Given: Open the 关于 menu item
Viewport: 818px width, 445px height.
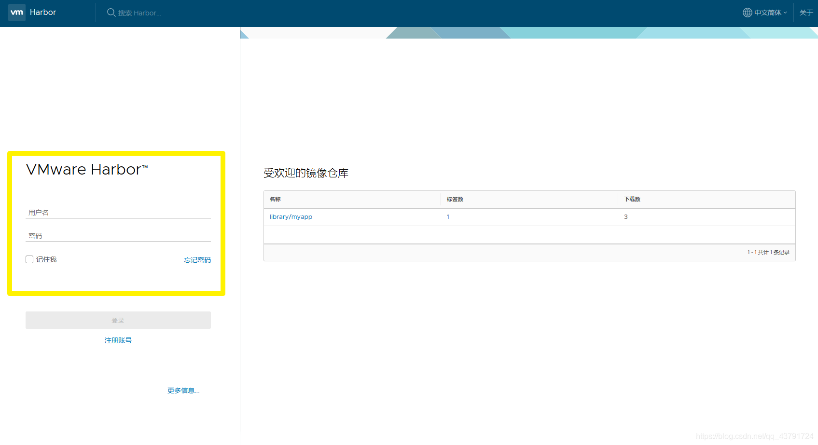Looking at the screenshot, I should pos(806,13).
